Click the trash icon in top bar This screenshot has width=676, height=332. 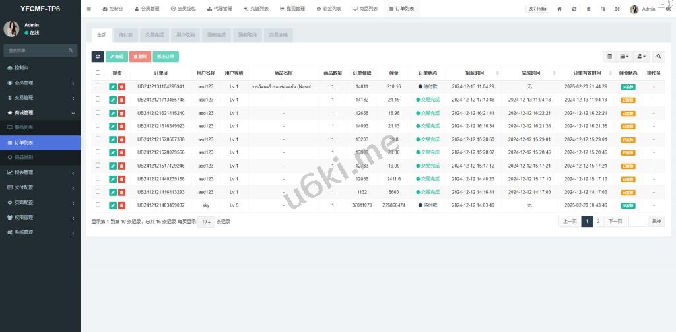(x=588, y=9)
